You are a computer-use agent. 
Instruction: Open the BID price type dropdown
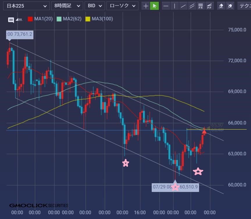click(95, 6)
